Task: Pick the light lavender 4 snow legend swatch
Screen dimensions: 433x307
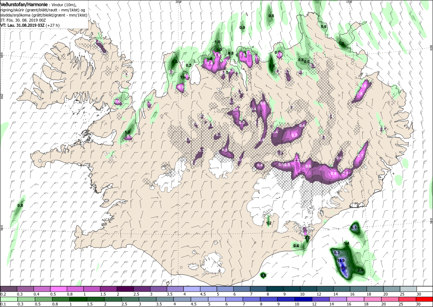Action: point(192,289)
